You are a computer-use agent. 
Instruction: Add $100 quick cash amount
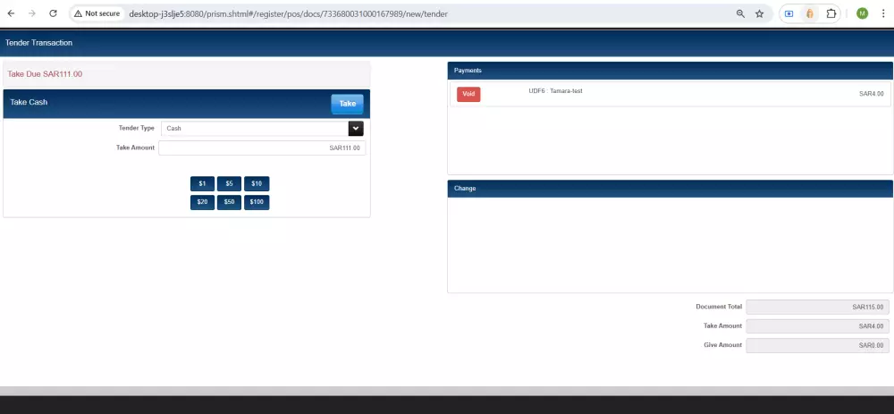coord(257,202)
